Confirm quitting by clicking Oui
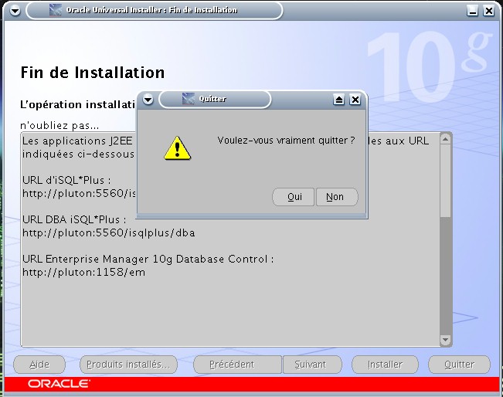Screen dimensions: 503x397 293,197
